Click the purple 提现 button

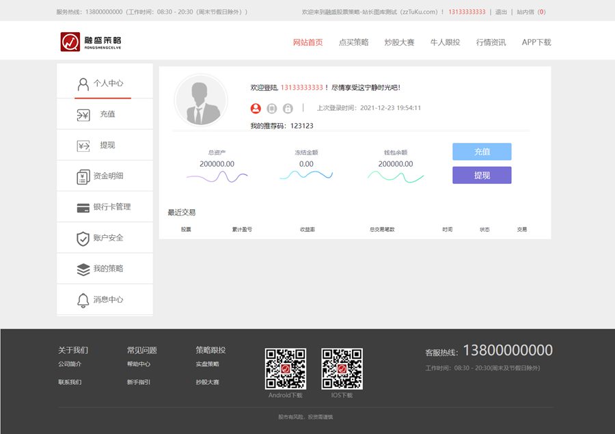coord(482,176)
